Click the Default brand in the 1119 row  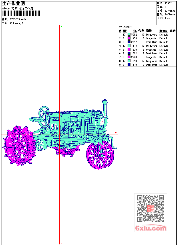[164, 65]
